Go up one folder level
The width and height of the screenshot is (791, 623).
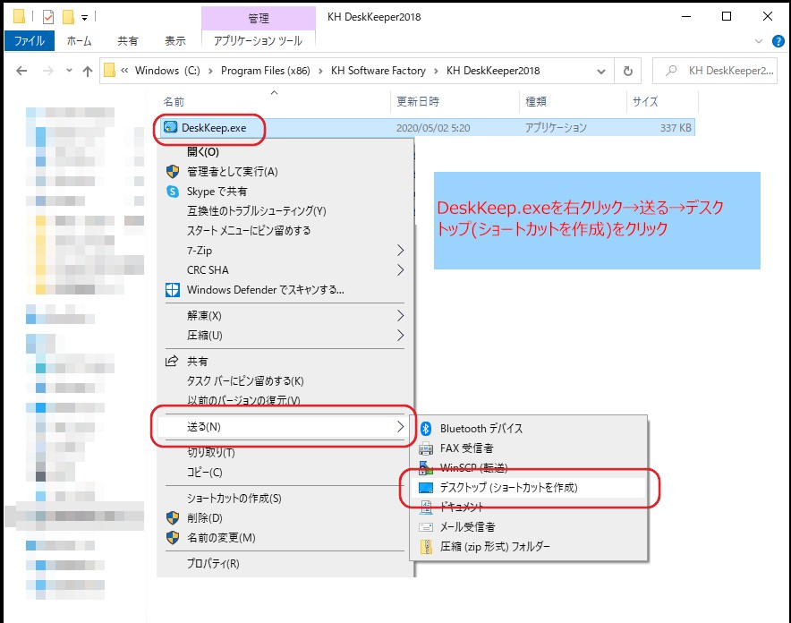pyautogui.click(x=88, y=71)
